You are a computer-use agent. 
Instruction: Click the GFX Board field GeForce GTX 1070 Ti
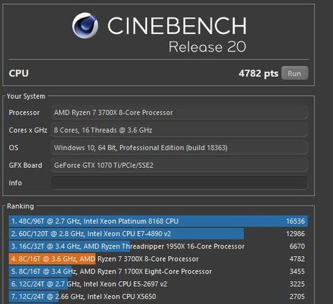click(179, 165)
